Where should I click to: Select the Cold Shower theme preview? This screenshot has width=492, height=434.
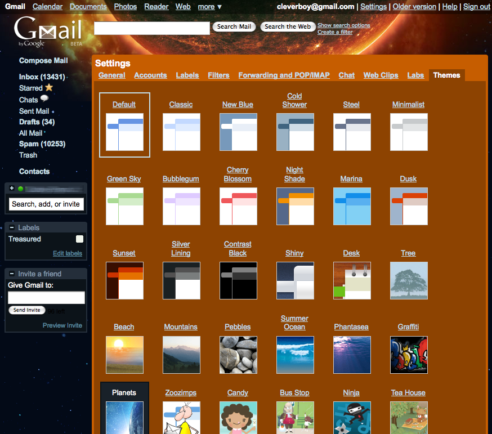tap(295, 132)
